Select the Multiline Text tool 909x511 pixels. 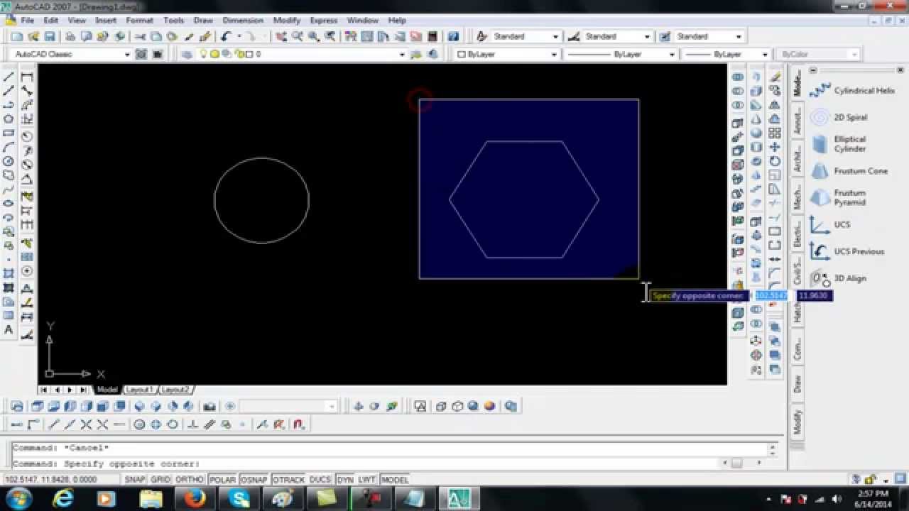click(9, 329)
